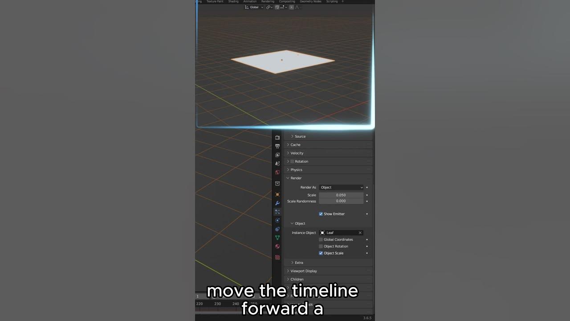Enable the Global Coordinates checkbox
Viewport: 570px width, 321px height.
[321, 239]
